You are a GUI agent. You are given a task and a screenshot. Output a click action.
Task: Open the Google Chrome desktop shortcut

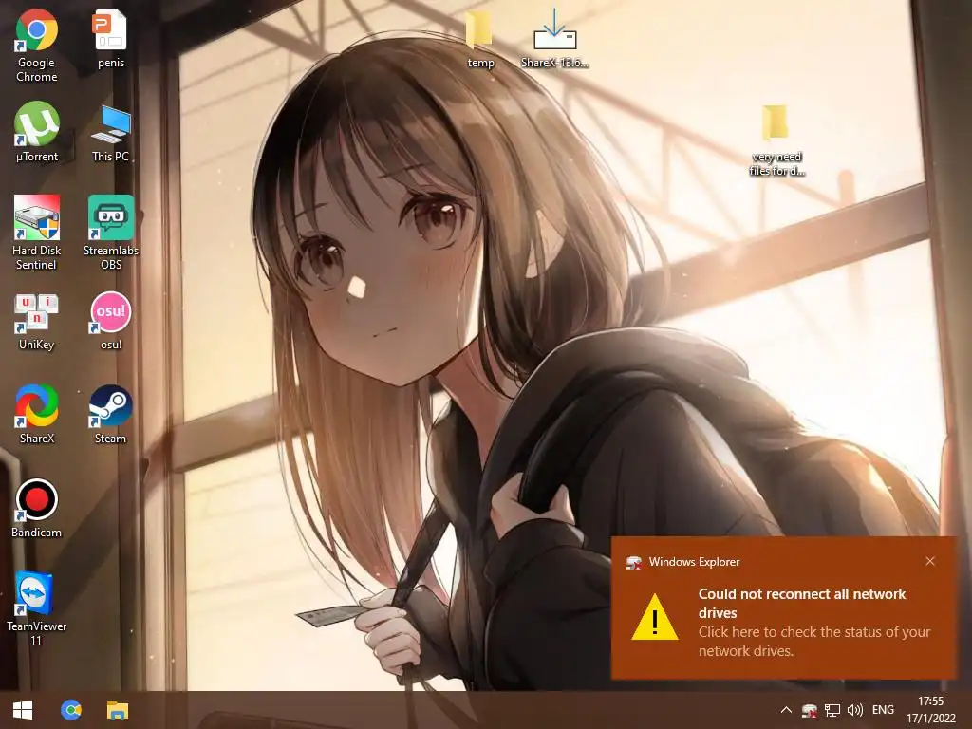tap(37, 46)
